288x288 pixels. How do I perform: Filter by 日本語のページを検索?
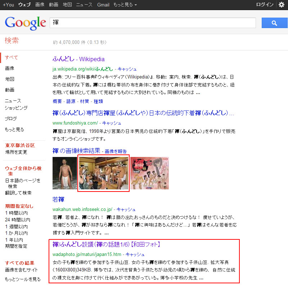(x=23, y=183)
